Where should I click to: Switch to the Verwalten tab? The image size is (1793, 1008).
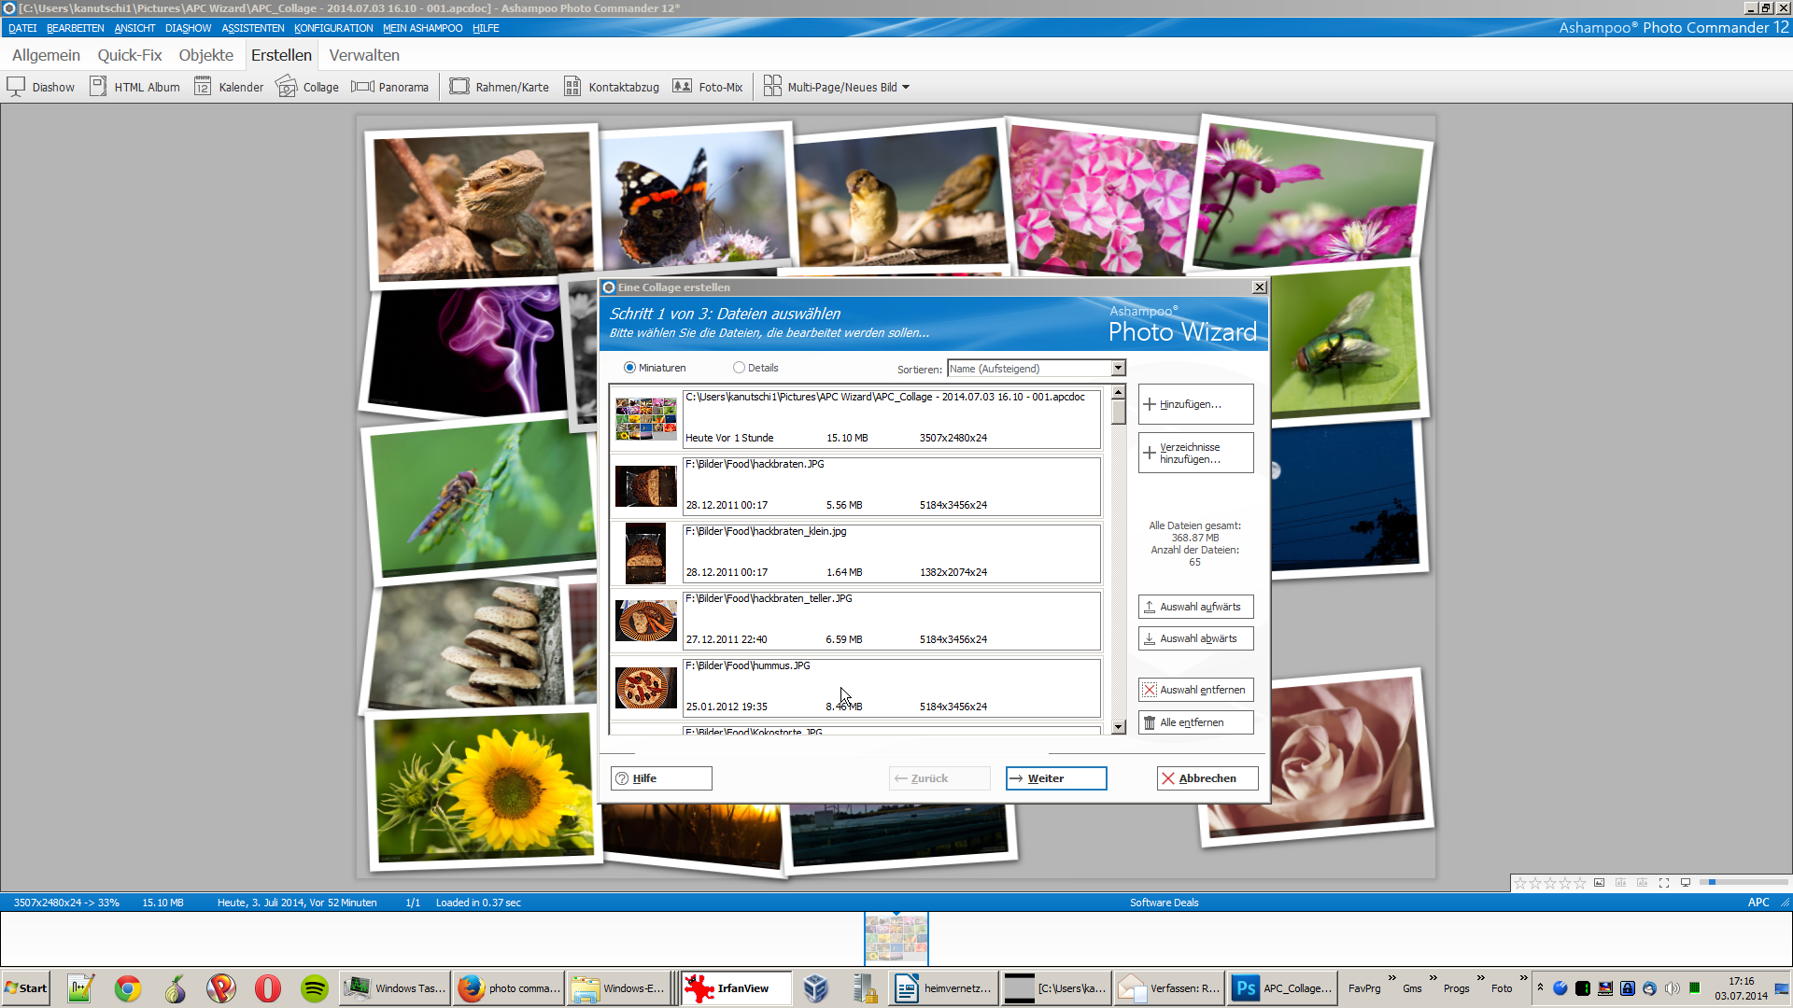click(x=364, y=55)
